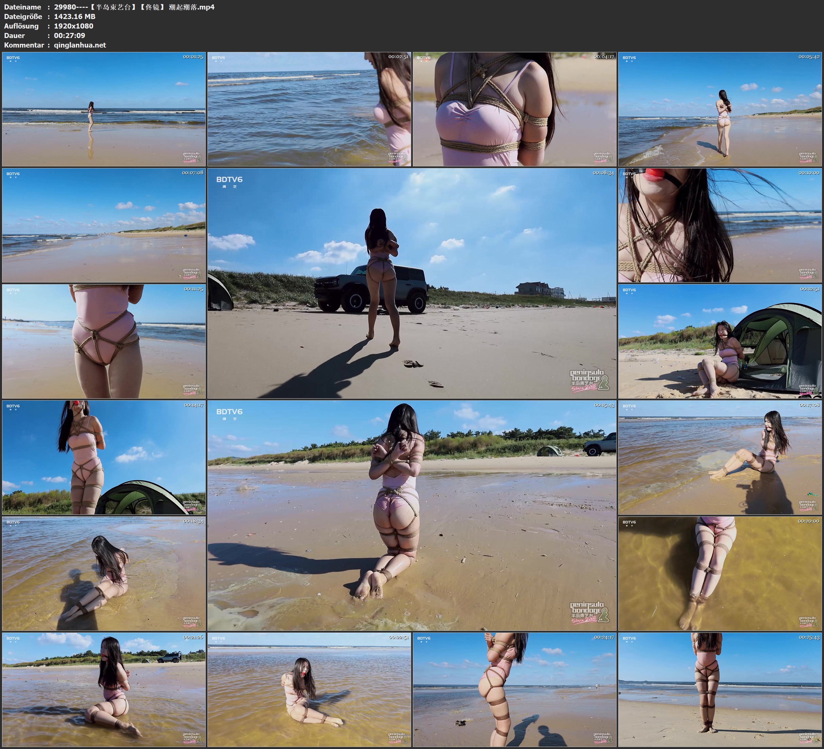Screen dimensions: 824x749
Task: Click the file name ending in .mp4
Action: [134, 7]
